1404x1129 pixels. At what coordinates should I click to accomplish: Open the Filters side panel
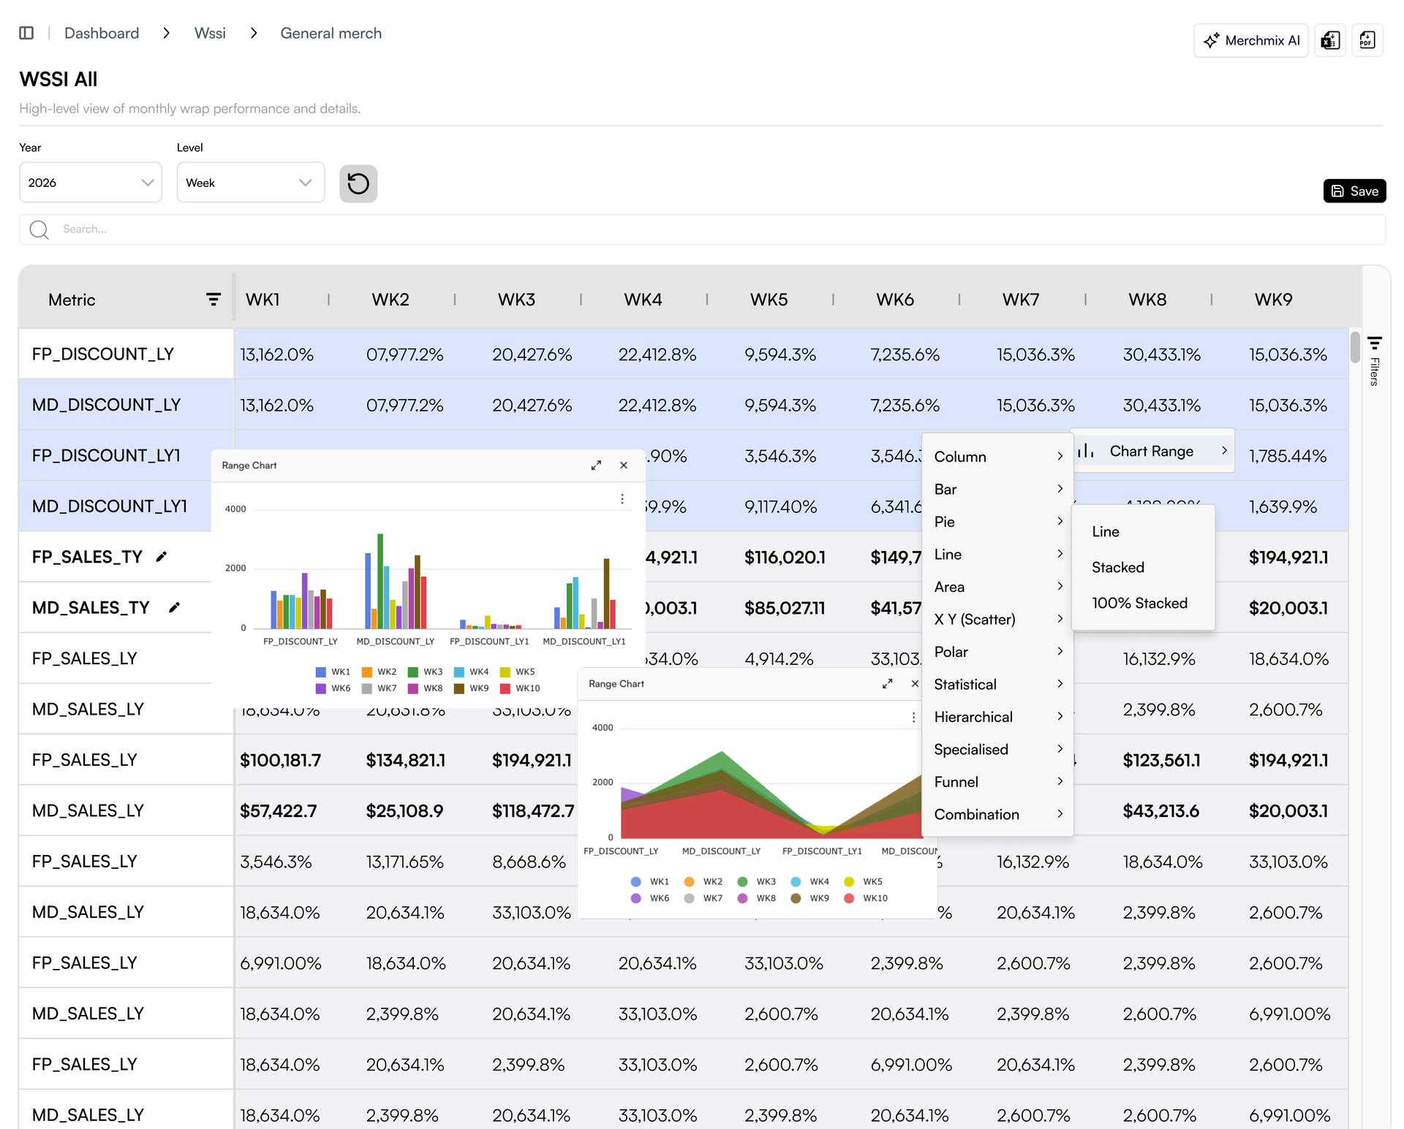pyautogui.click(x=1374, y=361)
